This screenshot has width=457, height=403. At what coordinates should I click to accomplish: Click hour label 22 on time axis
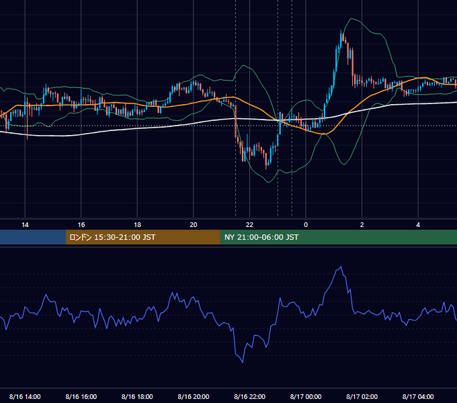pyautogui.click(x=249, y=225)
